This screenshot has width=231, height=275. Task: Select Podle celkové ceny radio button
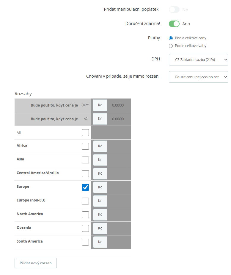tap(171, 38)
